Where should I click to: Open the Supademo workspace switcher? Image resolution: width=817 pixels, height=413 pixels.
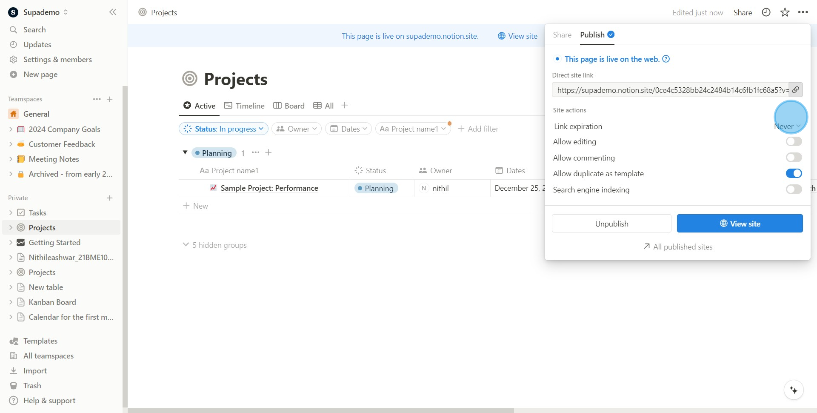(x=38, y=12)
